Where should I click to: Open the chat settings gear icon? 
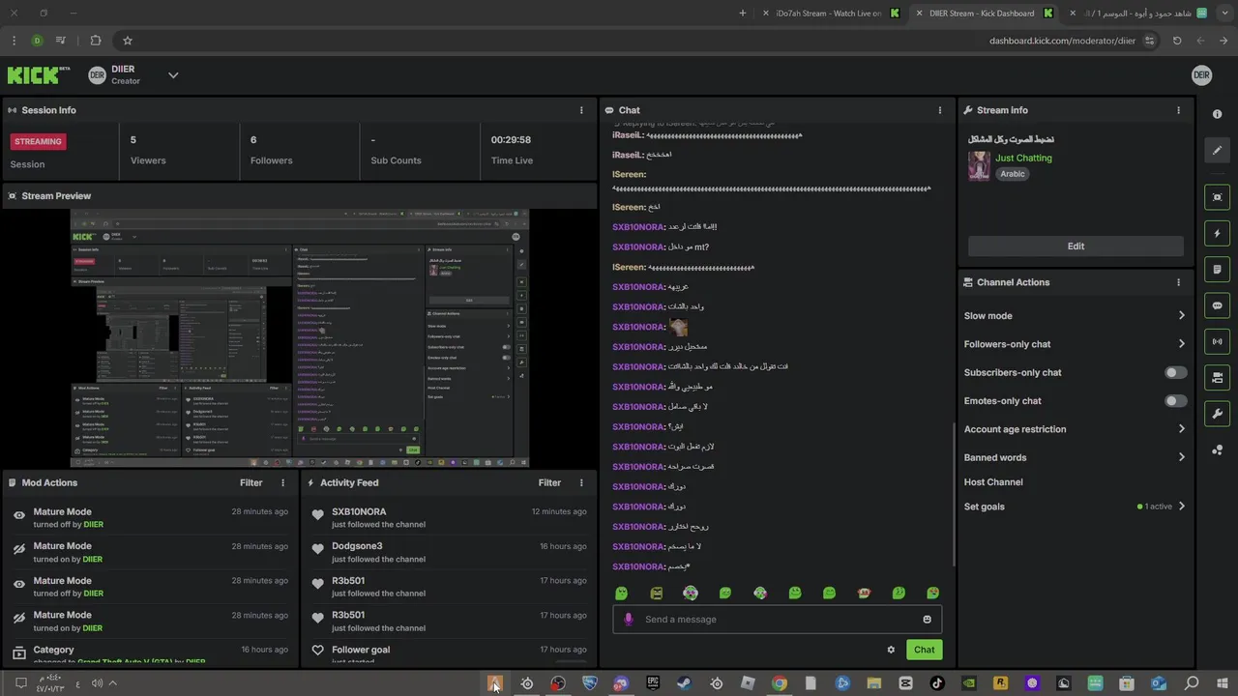point(891,650)
